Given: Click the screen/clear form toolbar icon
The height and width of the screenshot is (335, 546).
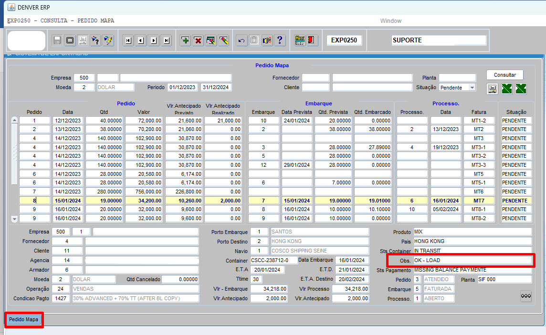Looking at the screenshot, I should click(70, 41).
